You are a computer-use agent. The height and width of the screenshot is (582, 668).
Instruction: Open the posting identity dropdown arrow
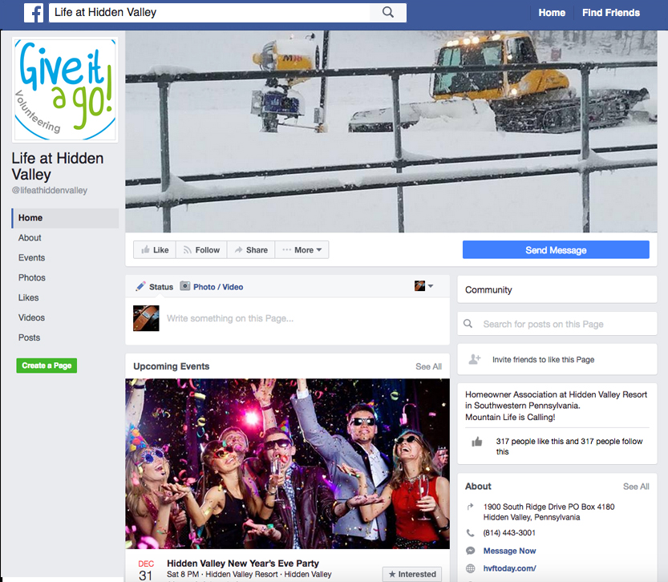point(431,286)
